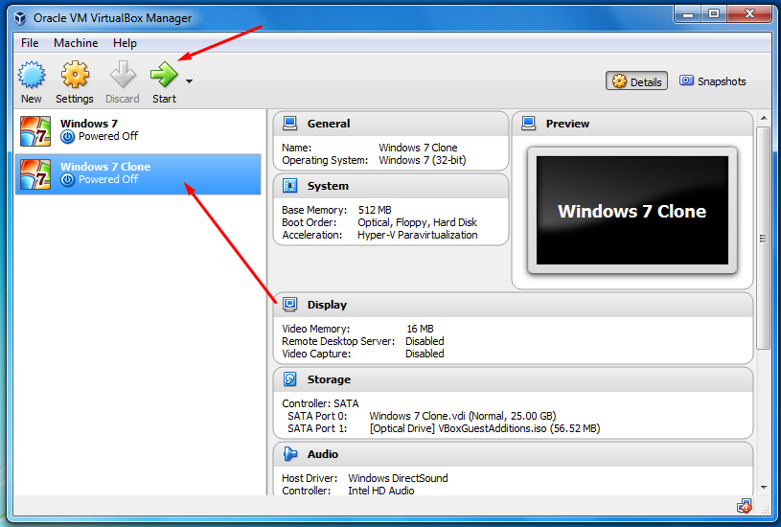Switch to Snapshots view
Image resolution: width=781 pixels, height=527 pixels.
tap(713, 81)
